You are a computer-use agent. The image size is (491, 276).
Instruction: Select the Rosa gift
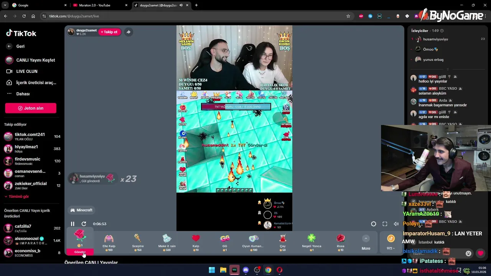coord(341,242)
